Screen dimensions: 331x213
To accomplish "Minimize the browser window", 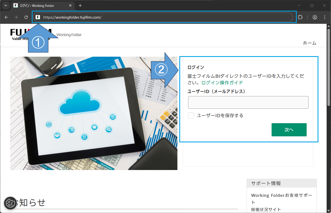I will (x=299, y=5).
